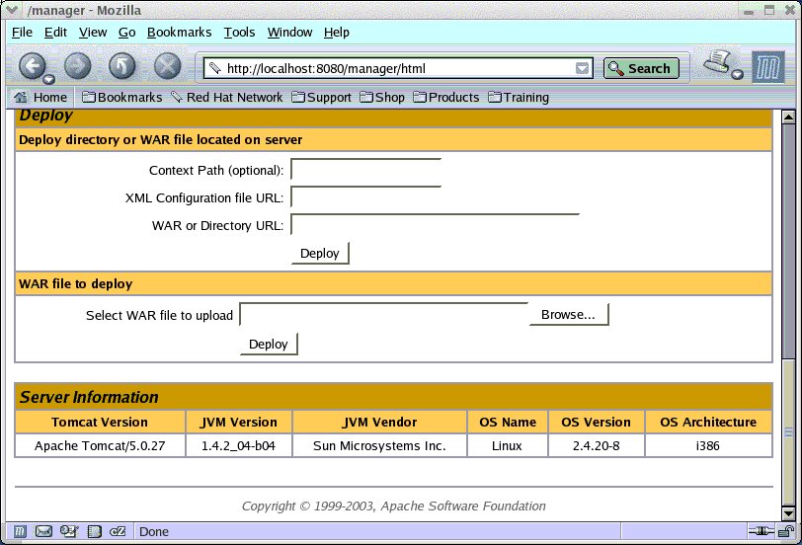Click the security padlock icon

point(785,532)
